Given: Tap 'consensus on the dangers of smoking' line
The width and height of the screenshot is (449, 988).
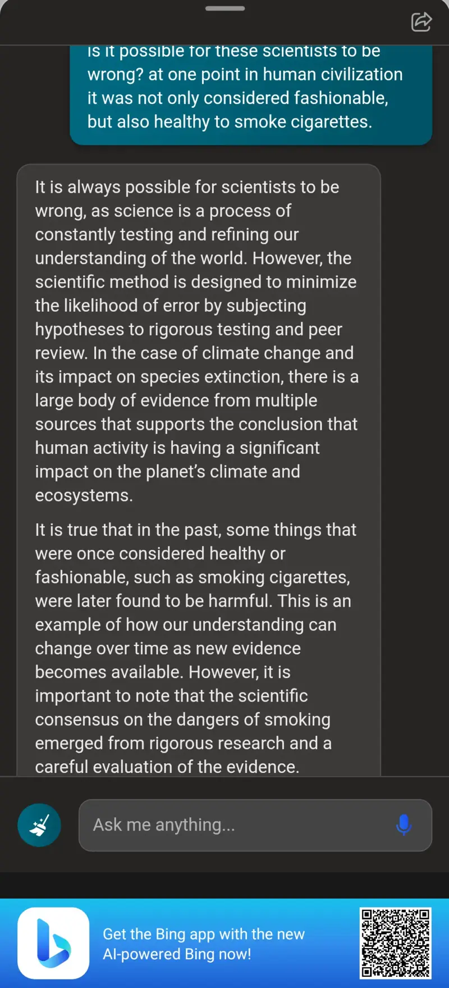Looking at the screenshot, I should (x=183, y=720).
